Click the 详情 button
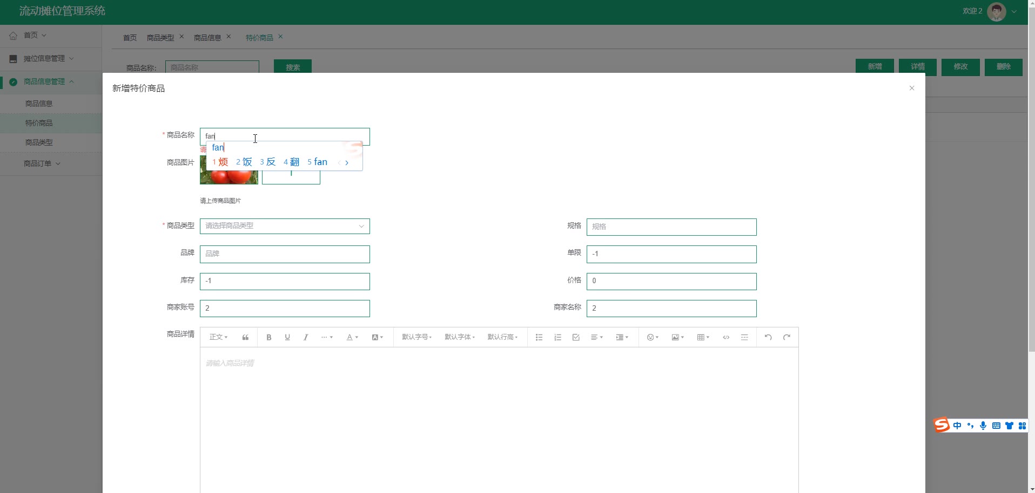Viewport: 1035px width, 493px height. click(x=918, y=66)
